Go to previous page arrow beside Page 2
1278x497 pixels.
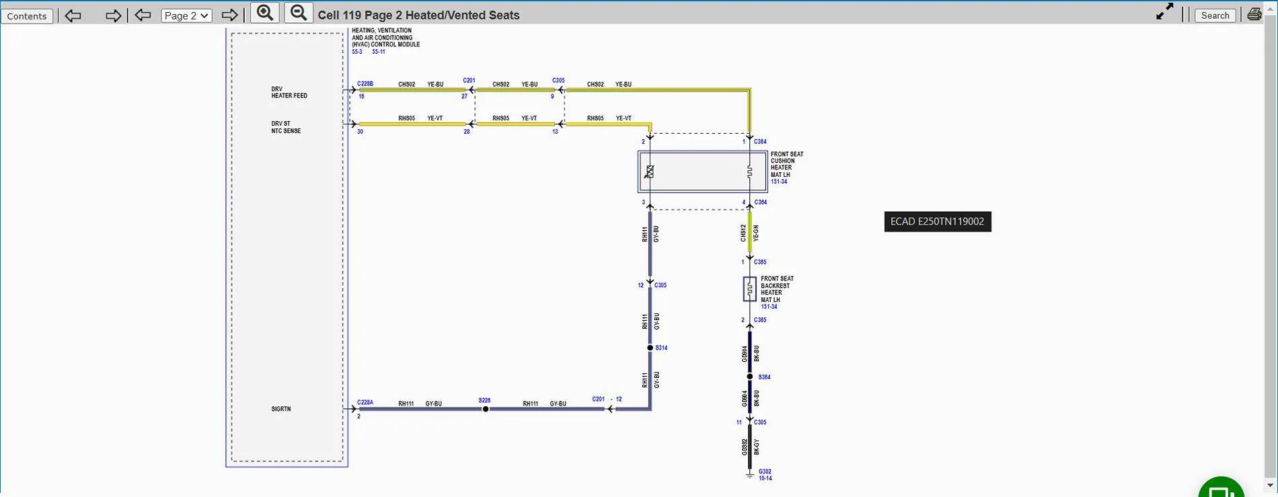(143, 15)
